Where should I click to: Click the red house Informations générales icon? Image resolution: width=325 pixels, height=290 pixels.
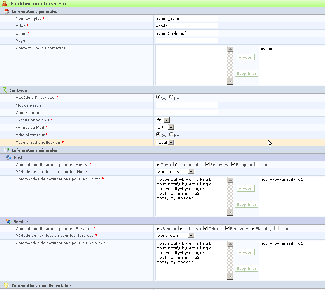point(7,11)
